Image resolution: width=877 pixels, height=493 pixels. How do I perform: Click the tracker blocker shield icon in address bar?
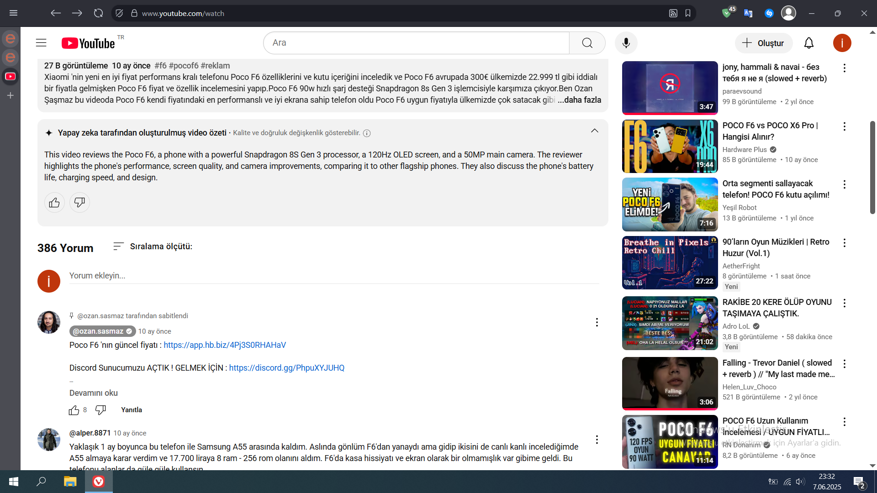click(x=119, y=13)
